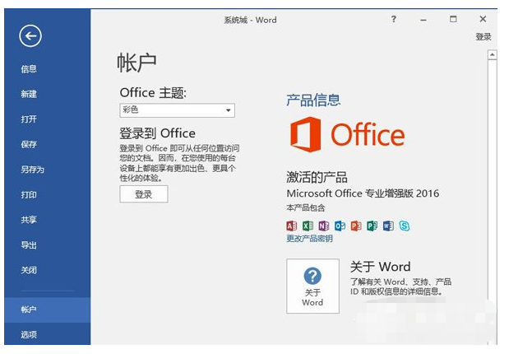509x354 pixels.
Task: Click the 关于 Word button
Action: point(312,286)
